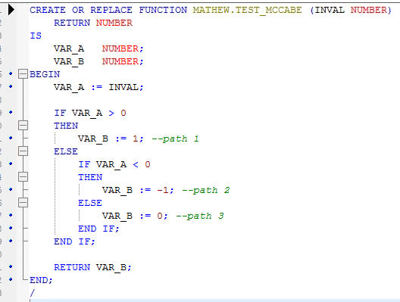Click the nested IF VAR_A < 0 condition
Screen dimensions: 400x302
[x=114, y=164]
